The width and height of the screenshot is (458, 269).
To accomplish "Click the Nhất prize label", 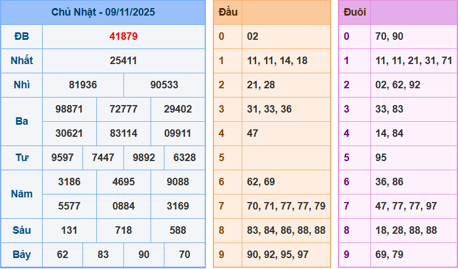I will tap(21, 61).
